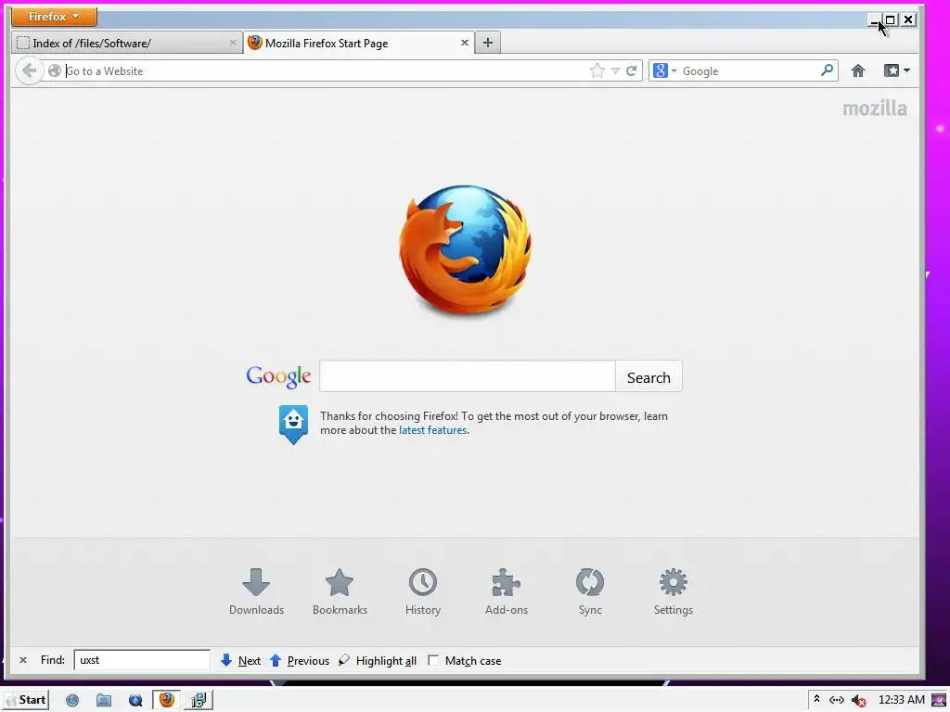Select the installer taskbar button next to Firefox
The image size is (950, 712).
pos(199,700)
